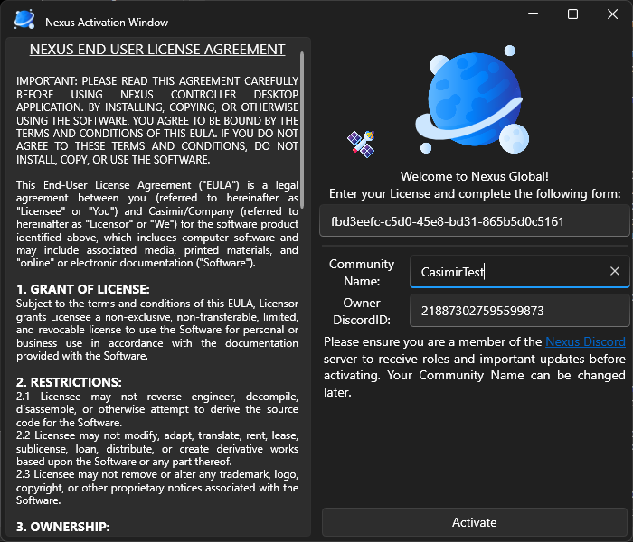The width and height of the screenshot is (633, 542).
Task: Maximize the Nexus Activation Window
Action: [x=572, y=14]
